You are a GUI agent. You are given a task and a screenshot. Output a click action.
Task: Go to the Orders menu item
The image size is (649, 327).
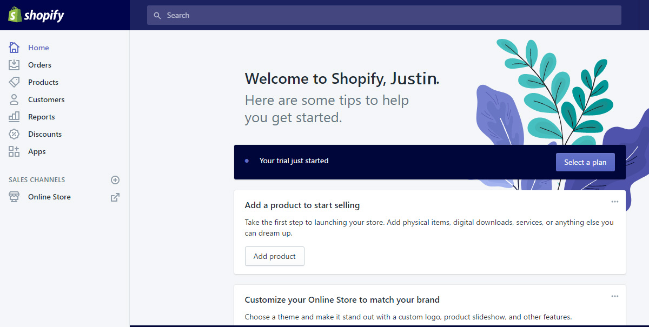(x=40, y=65)
